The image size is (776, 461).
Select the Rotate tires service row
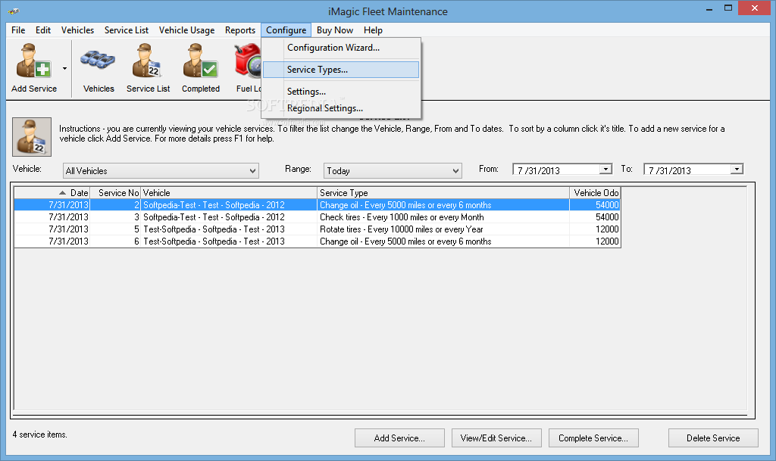(x=317, y=229)
